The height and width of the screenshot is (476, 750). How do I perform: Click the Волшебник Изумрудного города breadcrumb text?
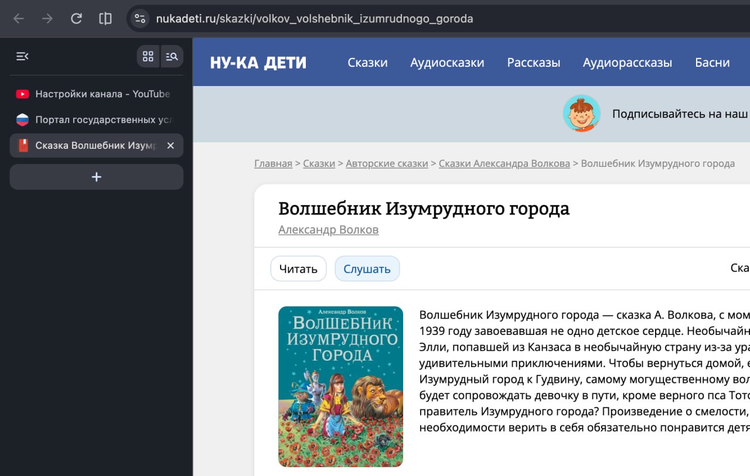[658, 163]
